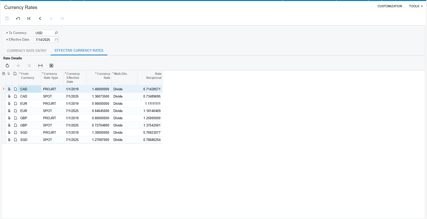Open the grid column configurator icon
Image resolution: width=427 pixels, height=219 pixels.
pos(4,74)
